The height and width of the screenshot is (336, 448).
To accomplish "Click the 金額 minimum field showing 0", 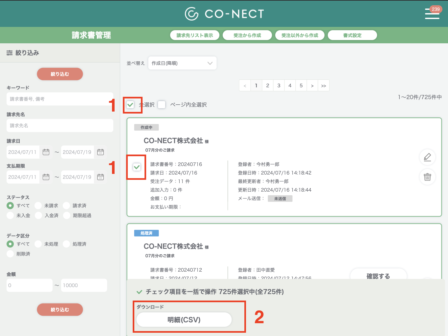I will point(30,285).
